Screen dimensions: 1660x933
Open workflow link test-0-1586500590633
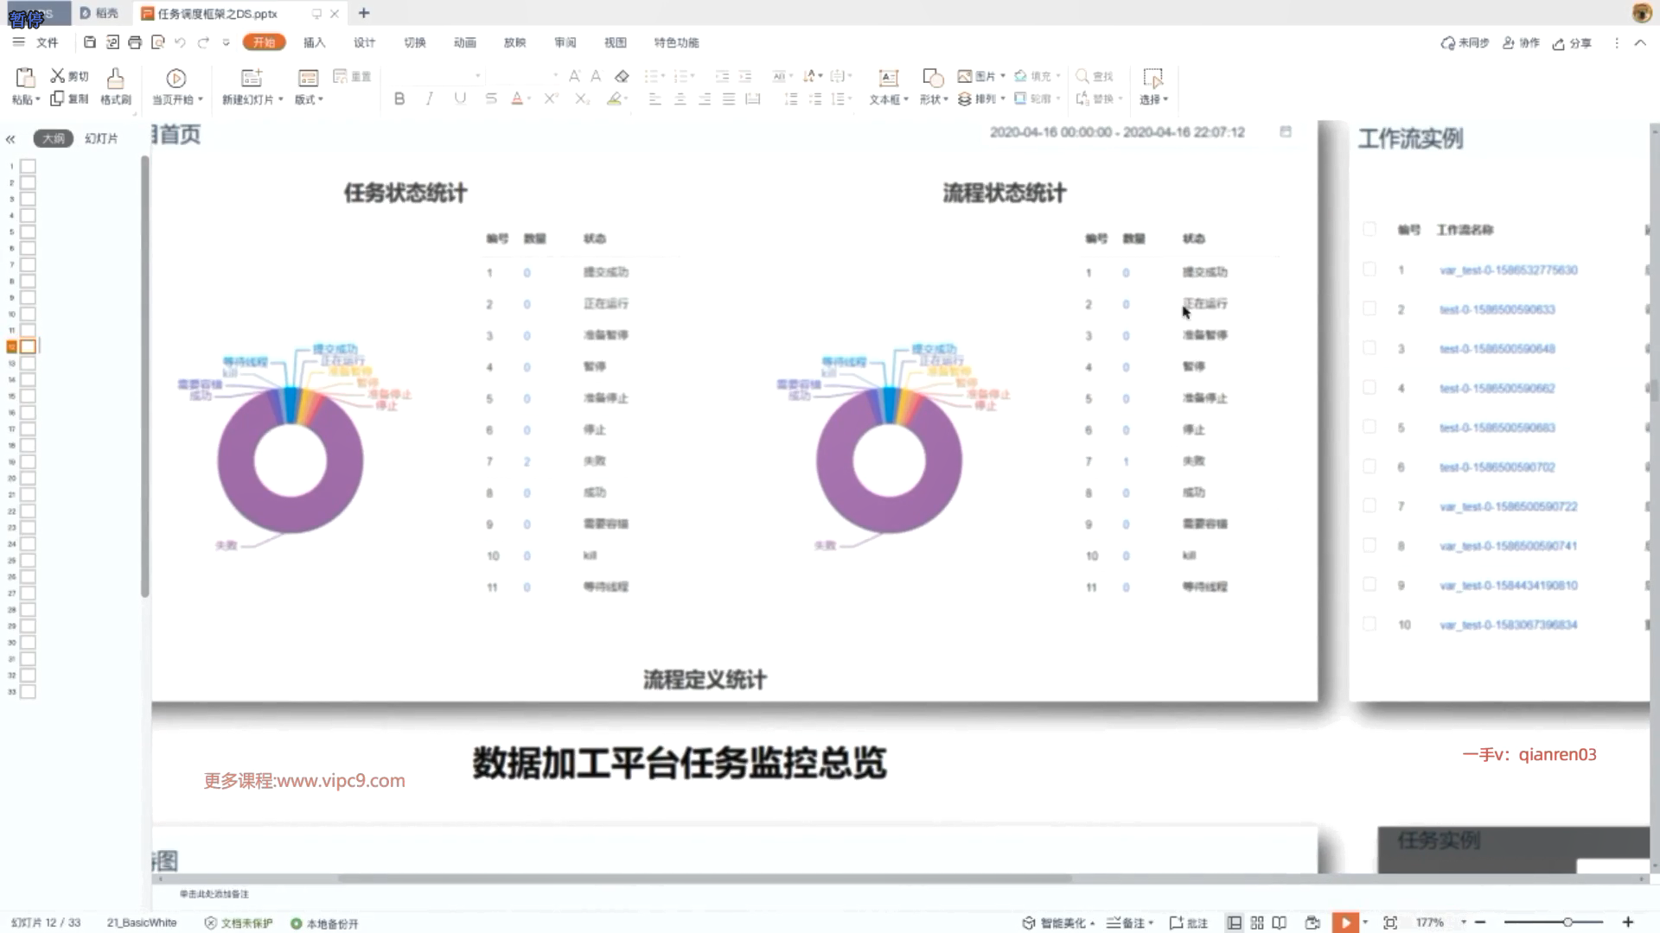coord(1497,309)
